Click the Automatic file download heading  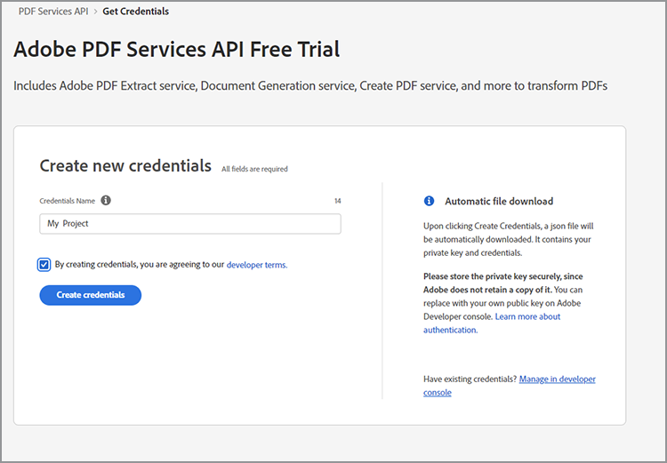click(499, 201)
